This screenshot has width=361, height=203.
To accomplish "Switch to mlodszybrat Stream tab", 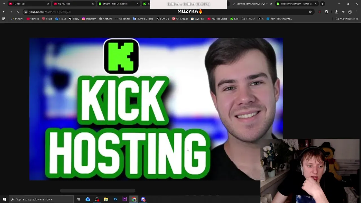I will (x=296, y=4).
